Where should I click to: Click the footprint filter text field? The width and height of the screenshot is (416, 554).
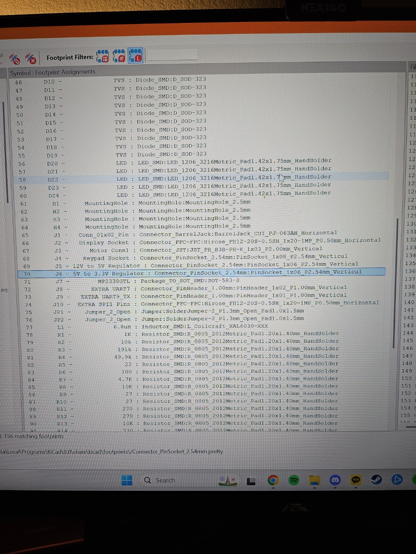(172, 55)
